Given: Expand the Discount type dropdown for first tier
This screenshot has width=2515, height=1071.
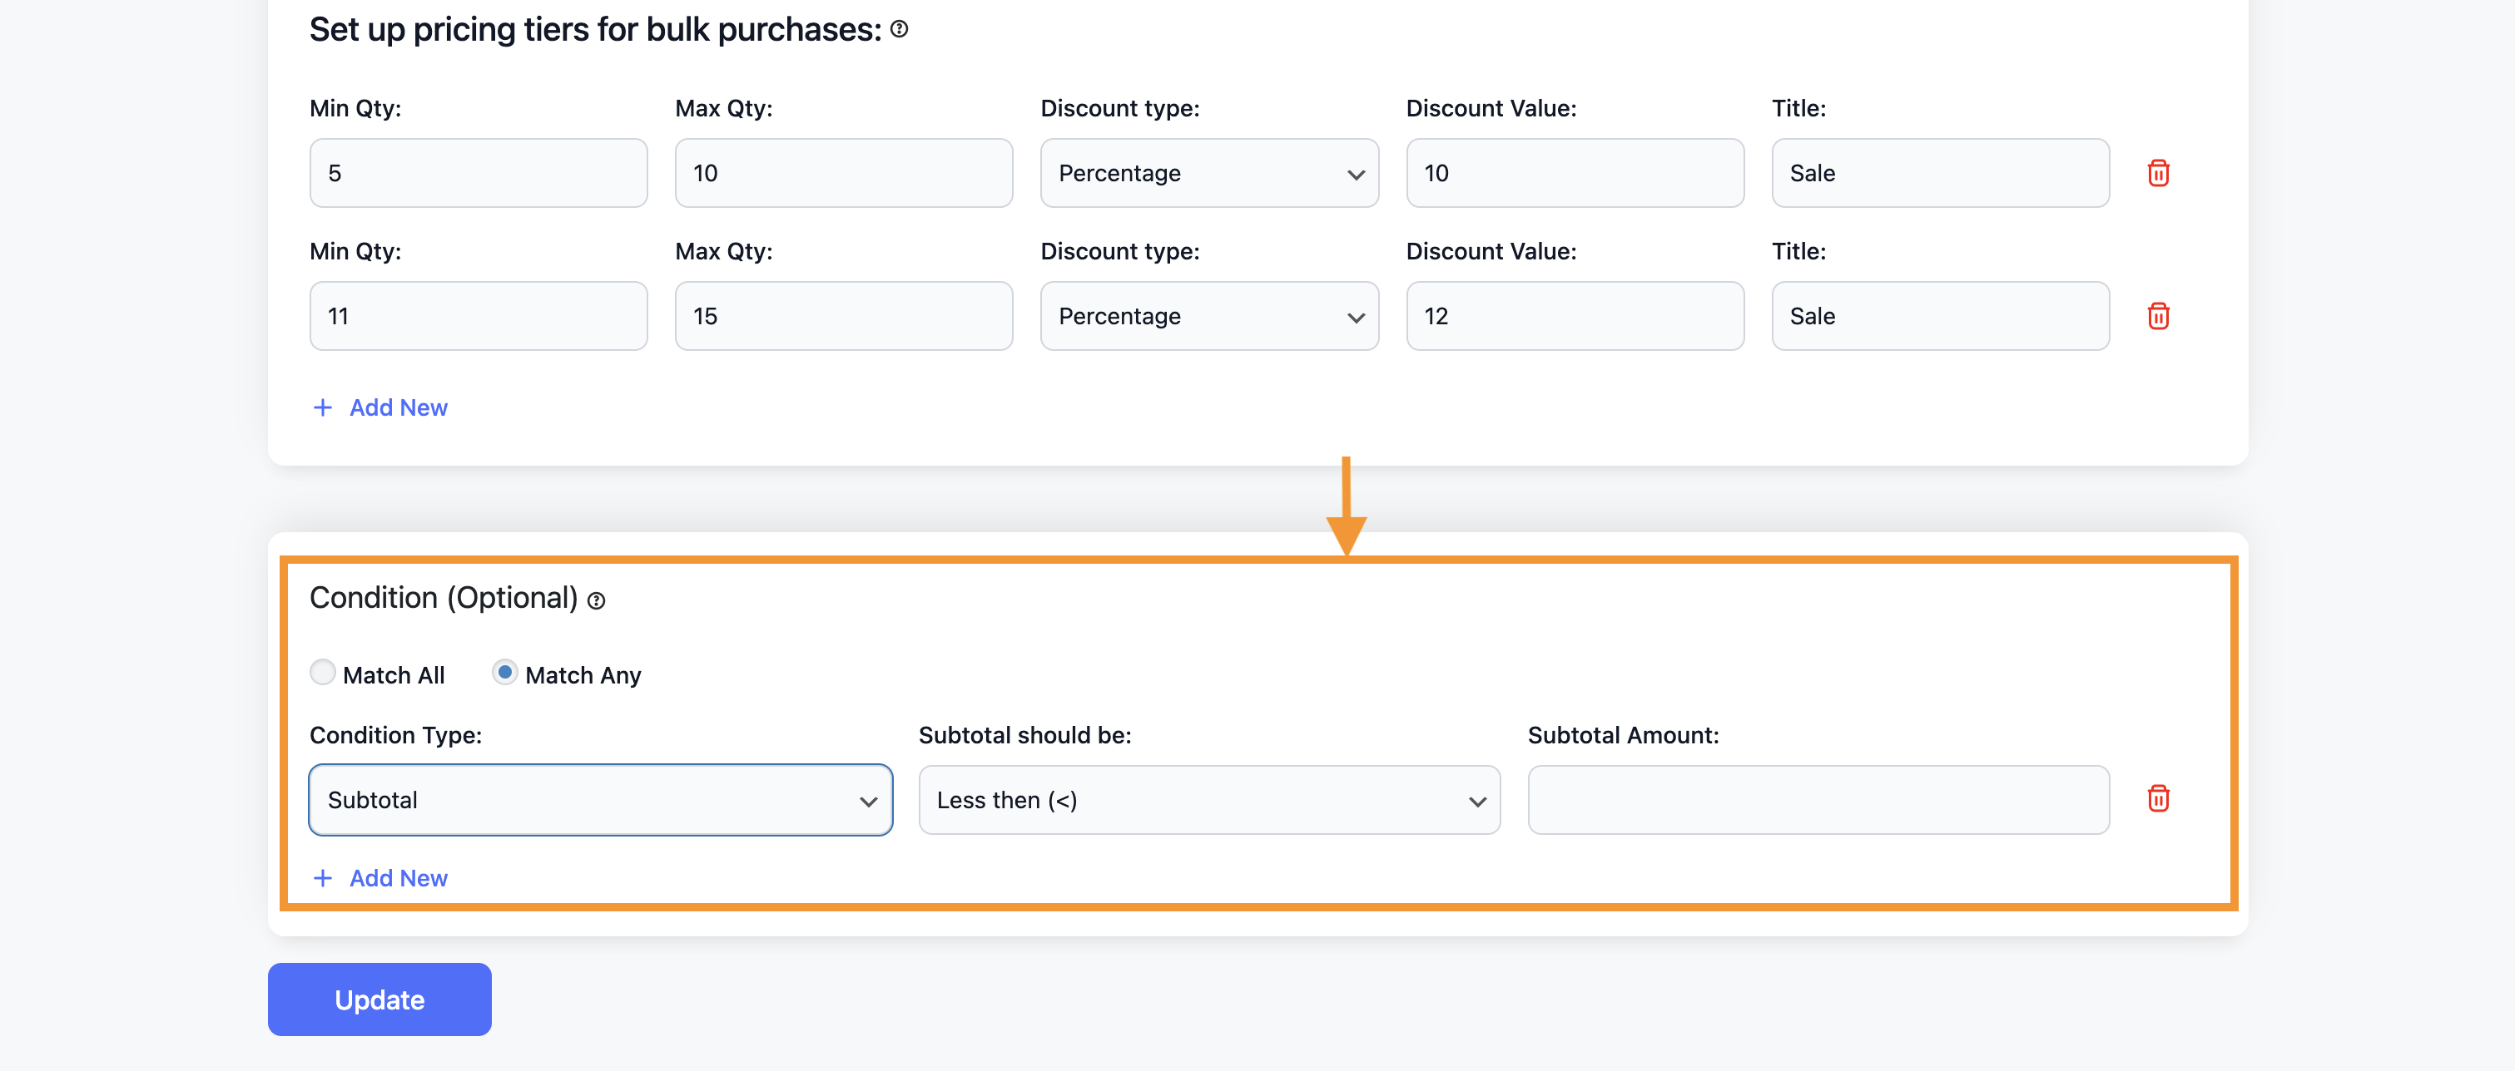Looking at the screenshot, I should click(1209, 171).
